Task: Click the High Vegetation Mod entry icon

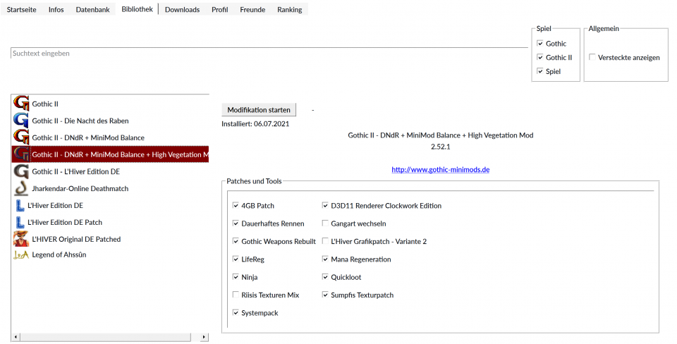Action: [x=21, y=154]
